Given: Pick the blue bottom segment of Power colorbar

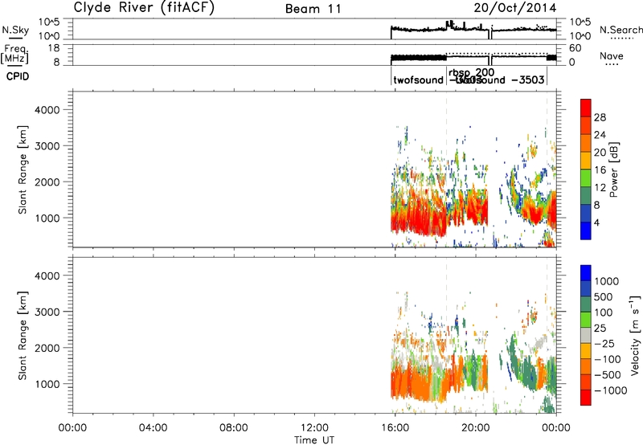Looking at the screenshot, I should click(x=586, y=231).
